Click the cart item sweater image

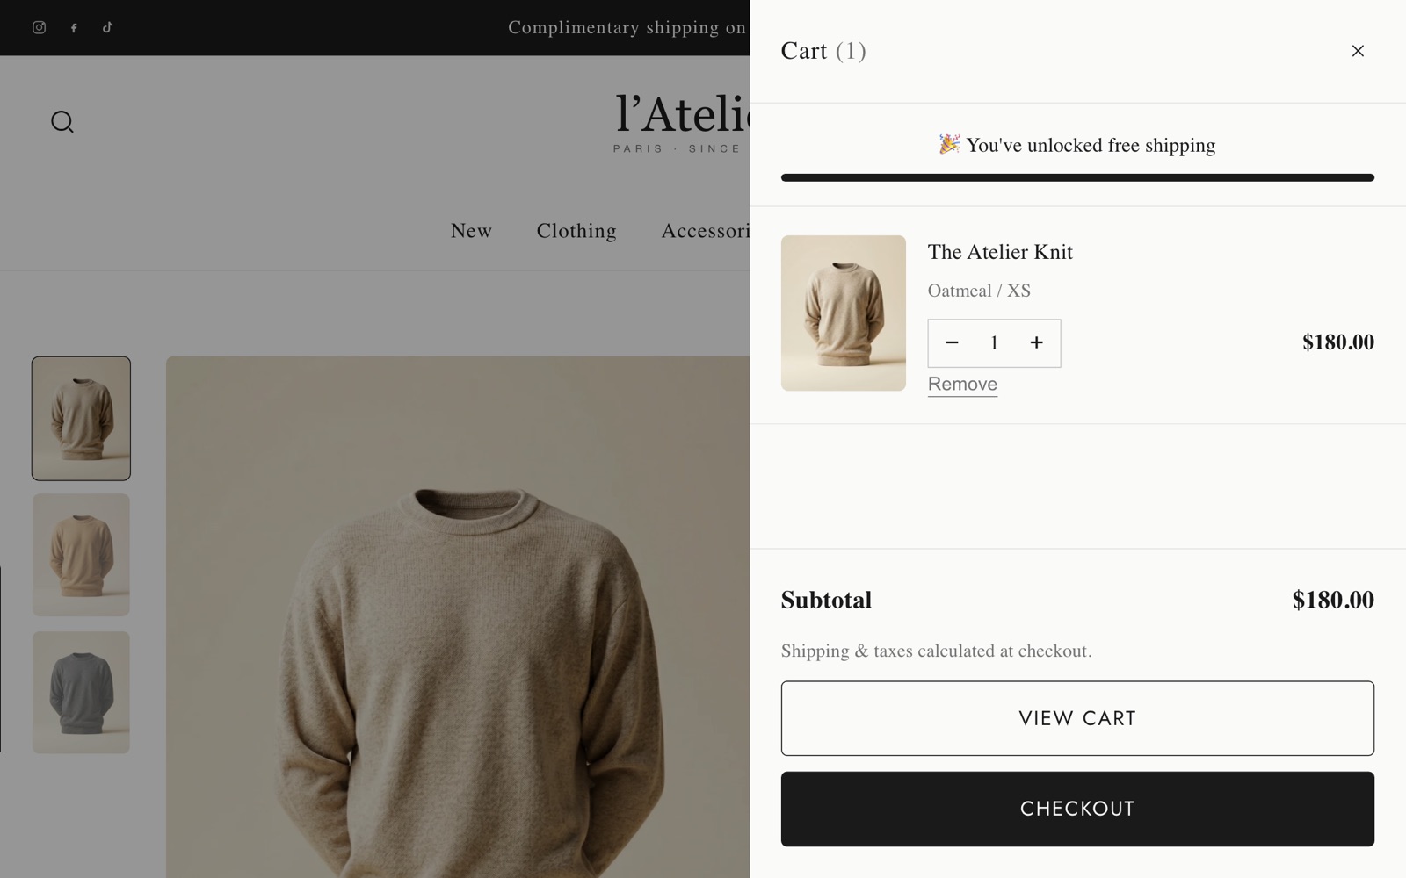[844, 313]
